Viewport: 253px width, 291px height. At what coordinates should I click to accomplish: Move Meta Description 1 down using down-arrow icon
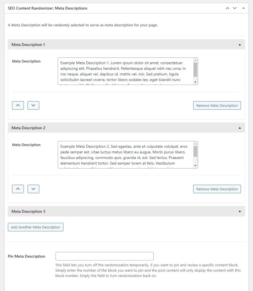(x=33, y=105)
